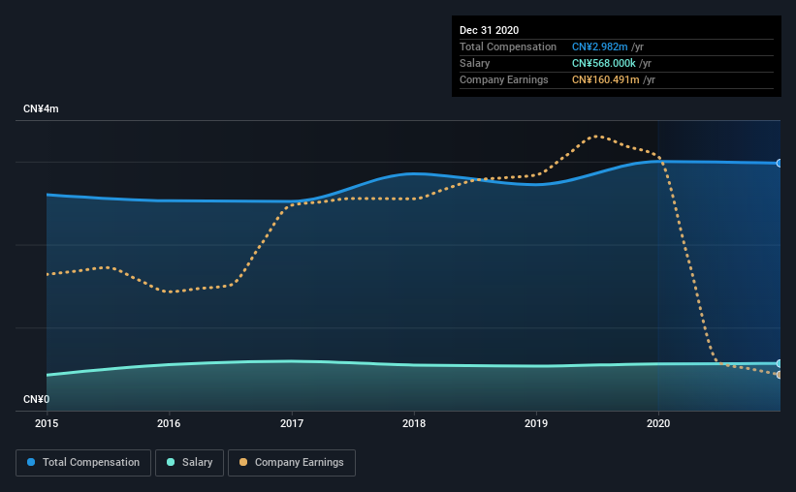Select the Company Earnings end-point marker
Viewport: 796px width, 492px height.
pyautogui.click(x=779, y=375)
